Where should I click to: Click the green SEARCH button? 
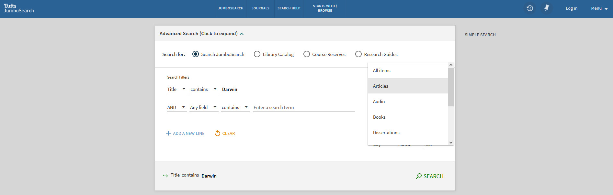pyautogui.click(x=430, y=176)
